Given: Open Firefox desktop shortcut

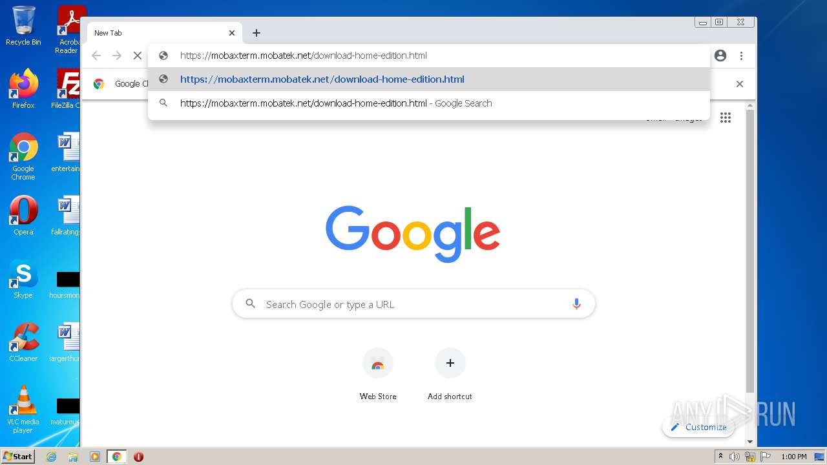Looking at the screenshot, I should pos(23,88).
